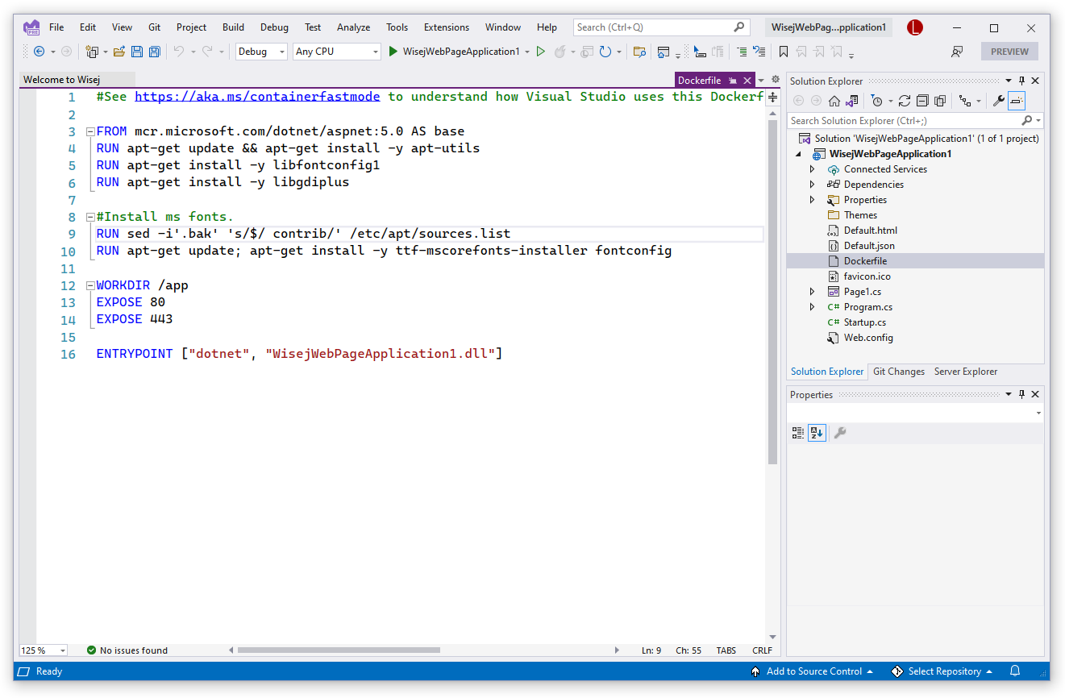1065x698 pixels.
Task: Click the editor split handle above scrollbar
Action: [x=772, y=97]
